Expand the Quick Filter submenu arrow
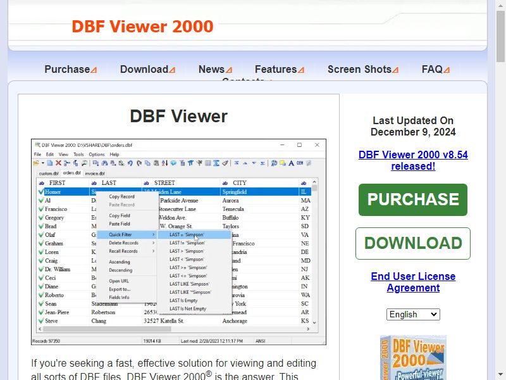 pos(154,234)
